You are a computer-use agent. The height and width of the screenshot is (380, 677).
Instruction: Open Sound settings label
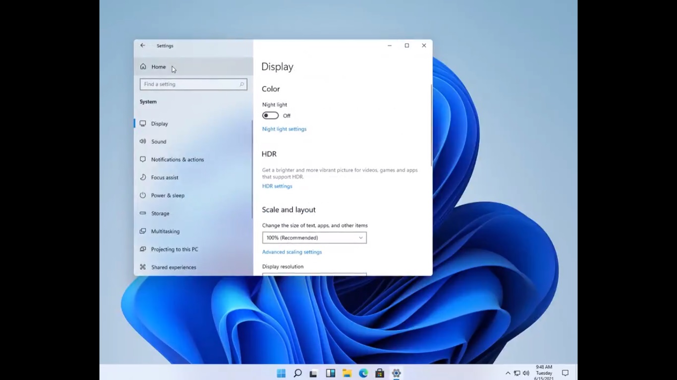159,142
